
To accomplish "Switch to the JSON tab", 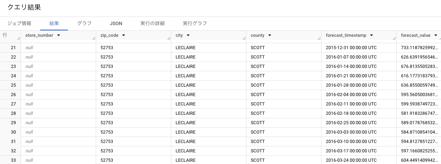I will (x=116, y=23).
